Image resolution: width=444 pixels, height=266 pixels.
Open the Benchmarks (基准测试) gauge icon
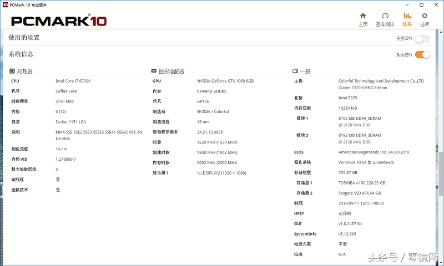(385, 16)
